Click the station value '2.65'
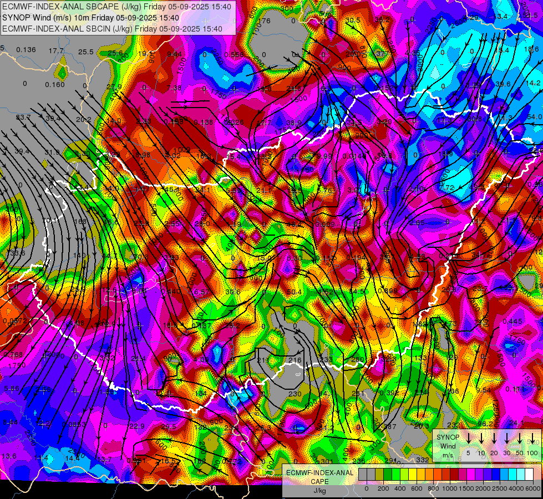The height and width of the screenshot is (499, 543). 417,223
